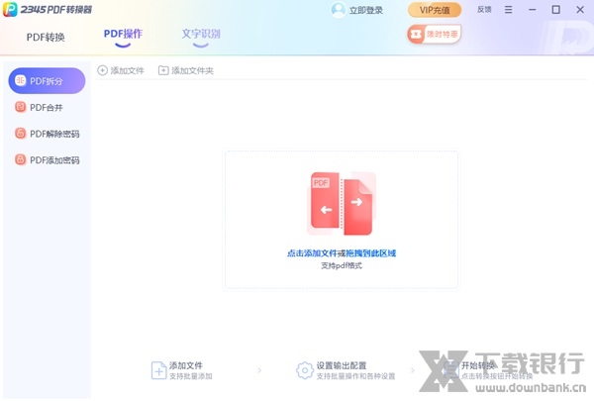Screen dimensions: 594x401
Task: Click the 设置输出配置 step label
Action: 342,365
